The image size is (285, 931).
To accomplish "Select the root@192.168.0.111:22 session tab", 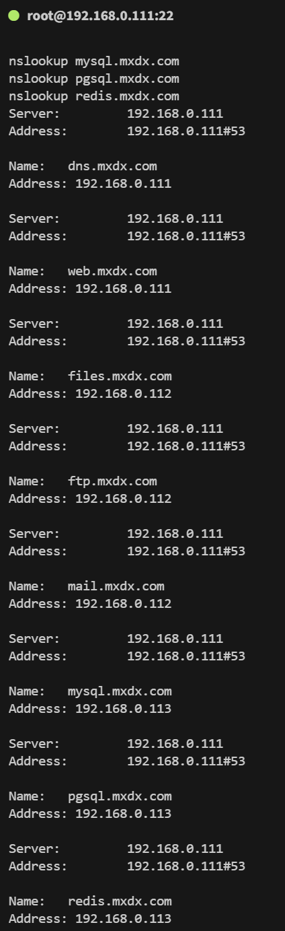I will click(x=100, y=15).
